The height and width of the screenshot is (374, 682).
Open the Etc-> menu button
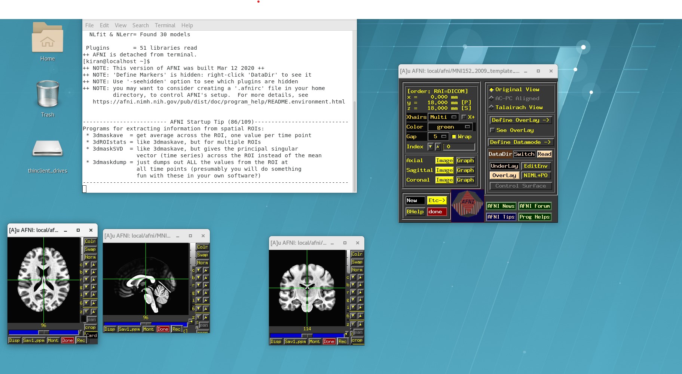(x=437, y=201)
